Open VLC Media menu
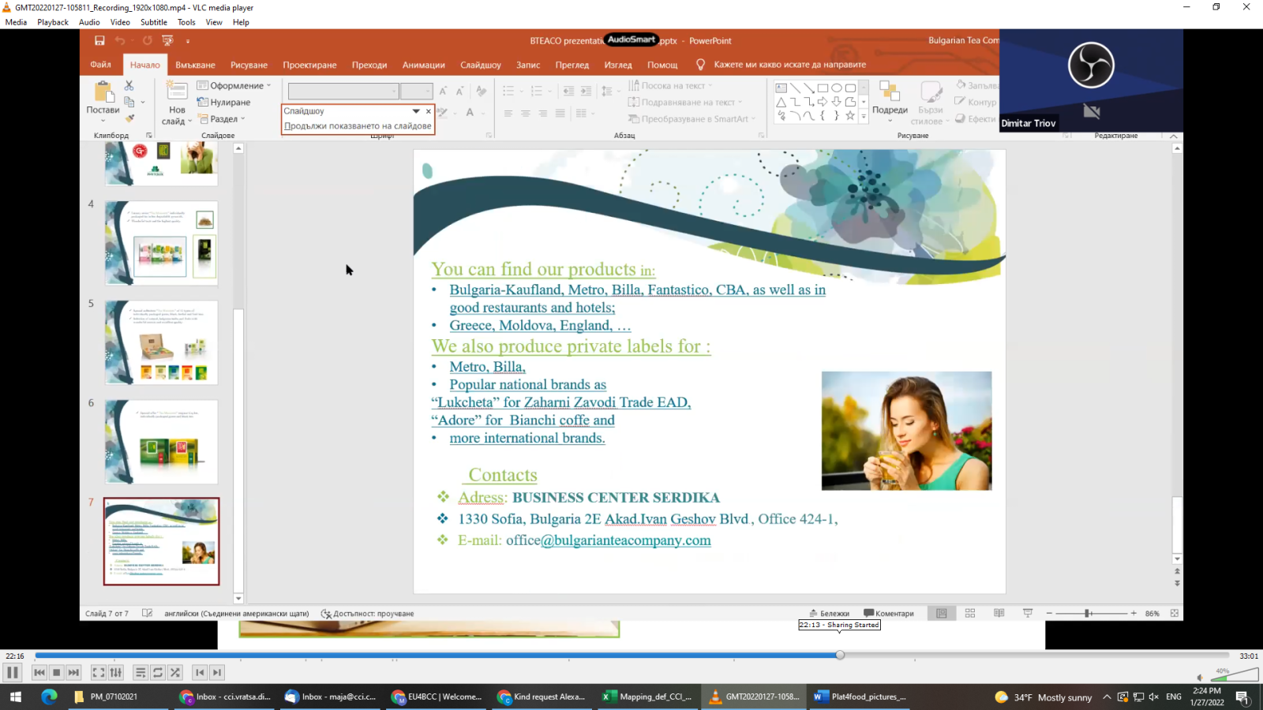This screenshot has width=1263, height=710. 16,22
